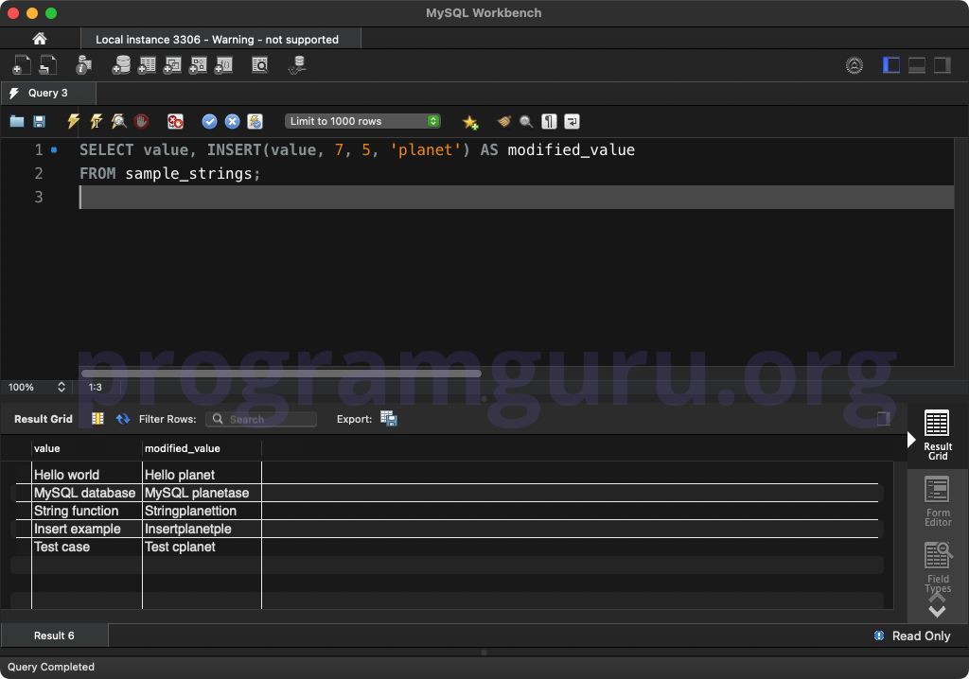
Task: Collapse the result side panel arrow
Action: 911,440
